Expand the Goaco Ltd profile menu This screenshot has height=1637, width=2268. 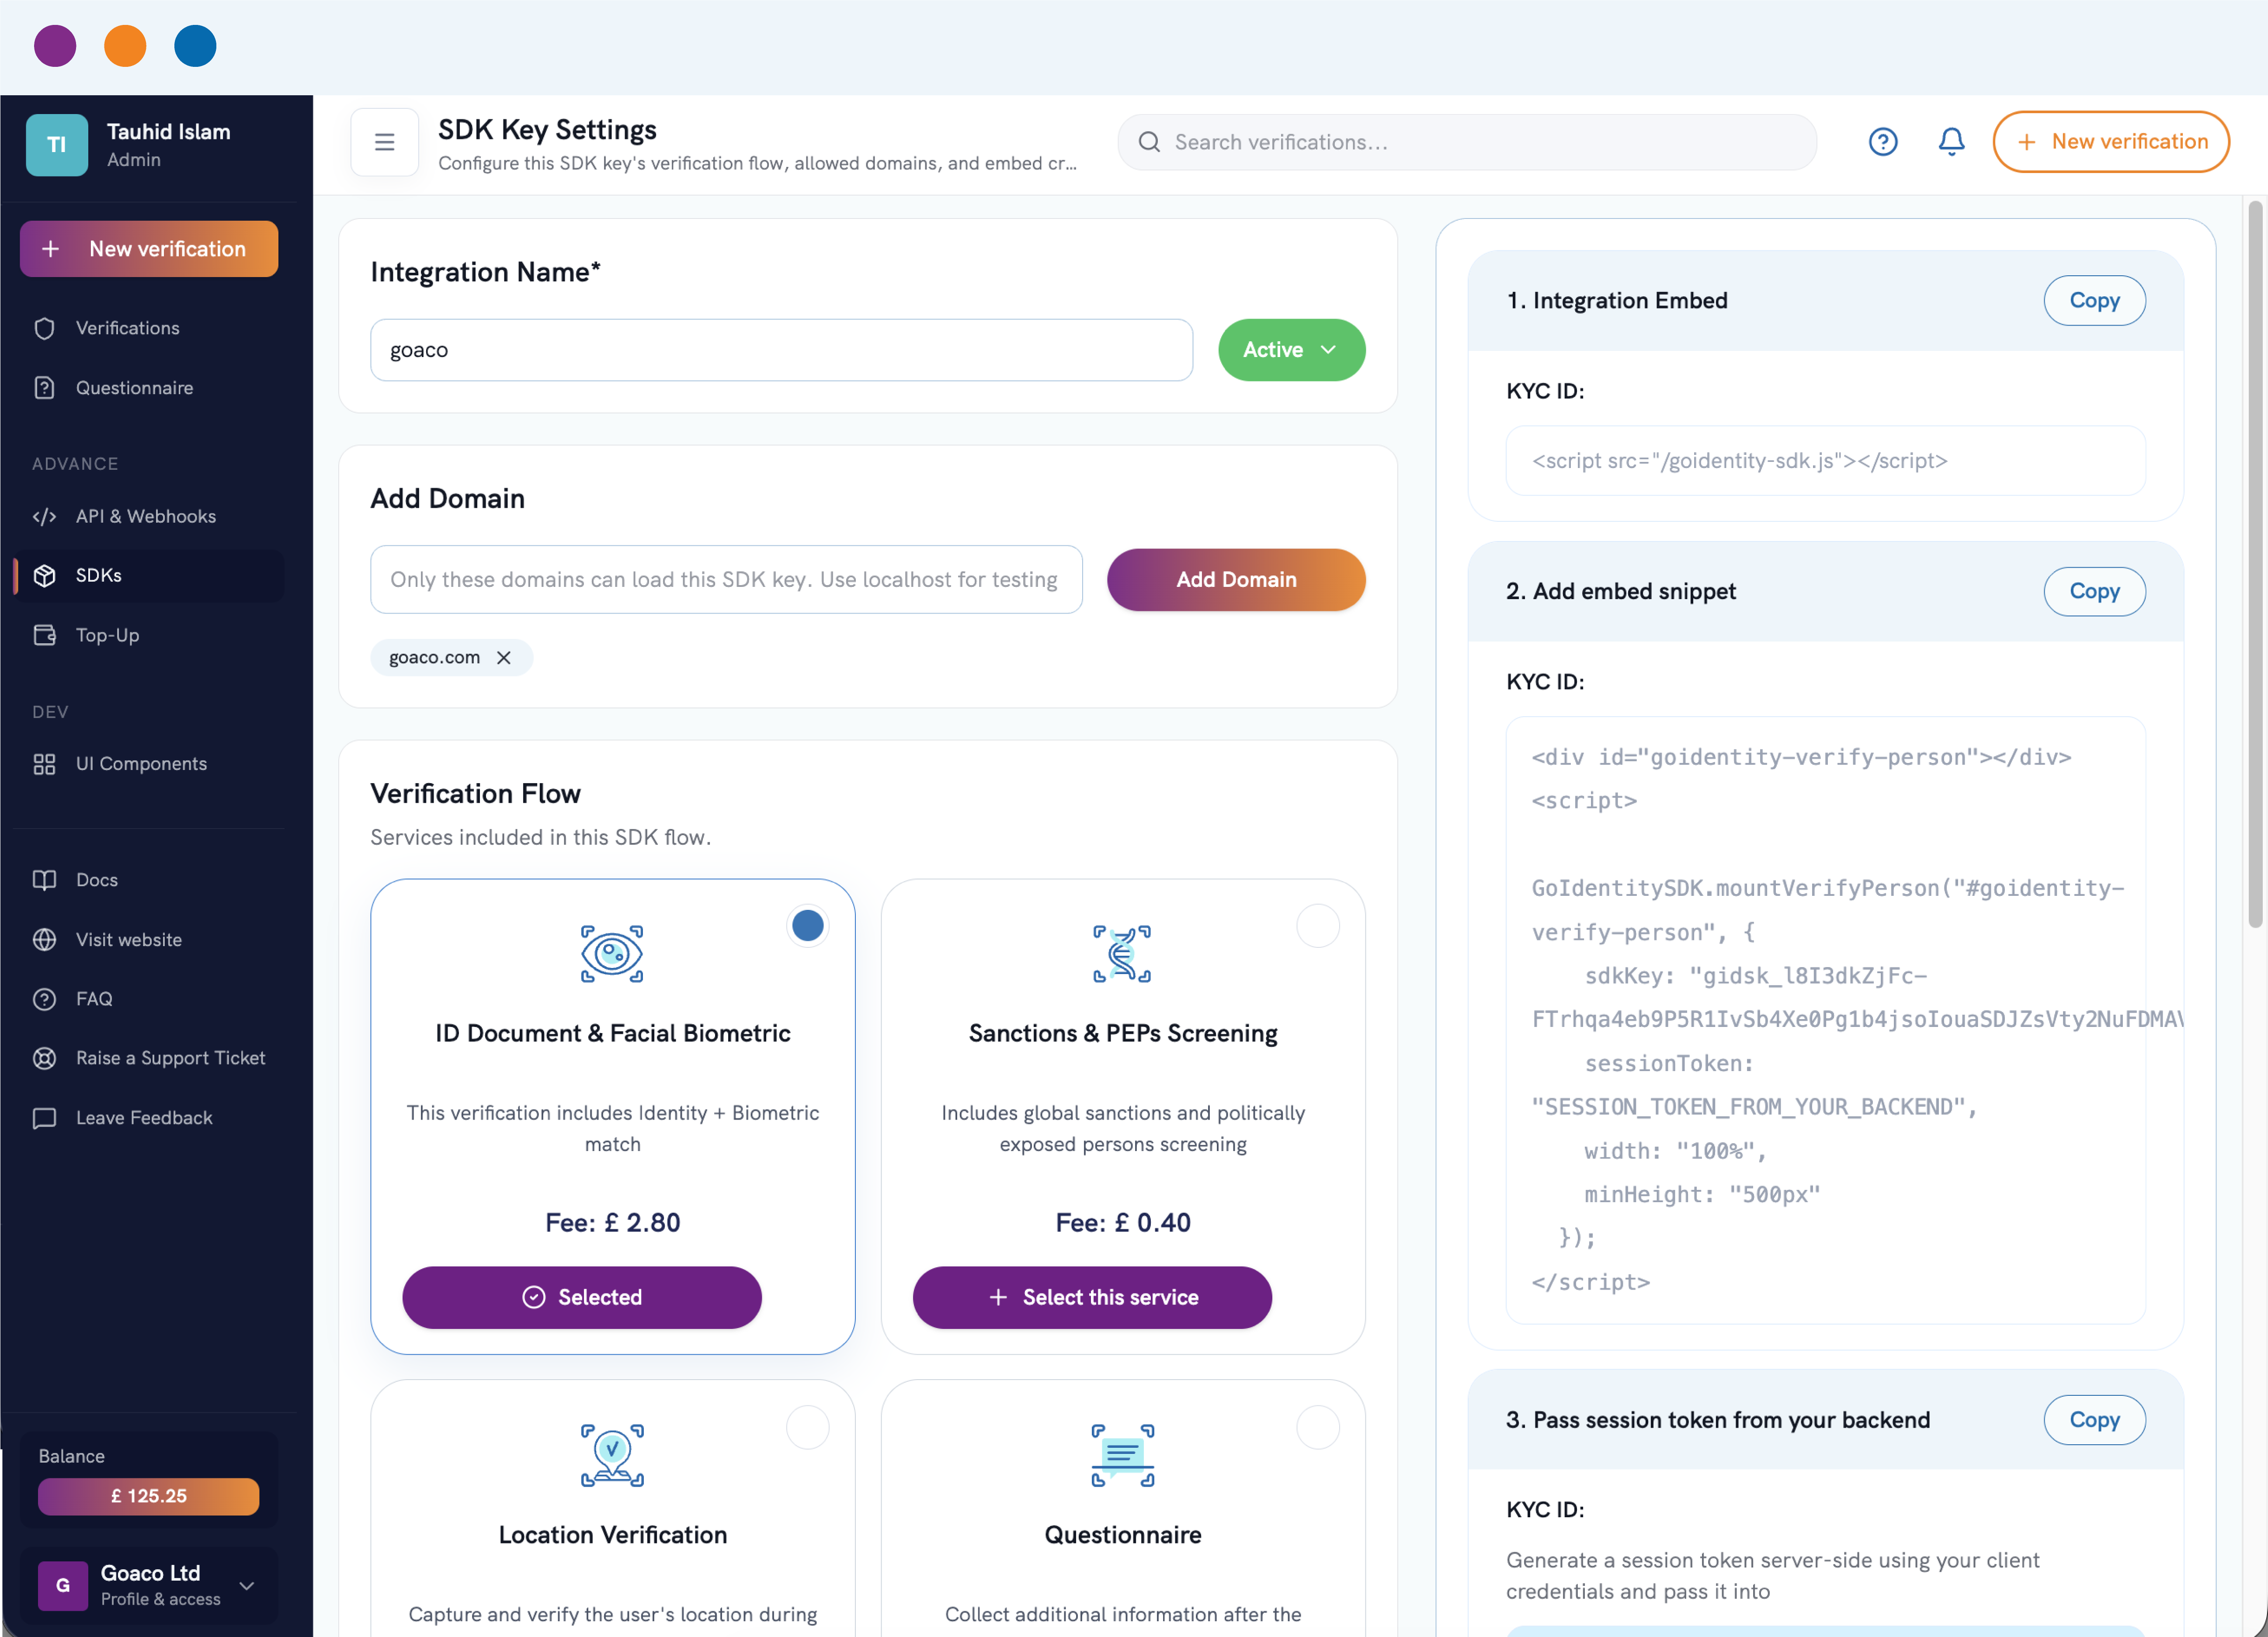(x=247, y=1586)
